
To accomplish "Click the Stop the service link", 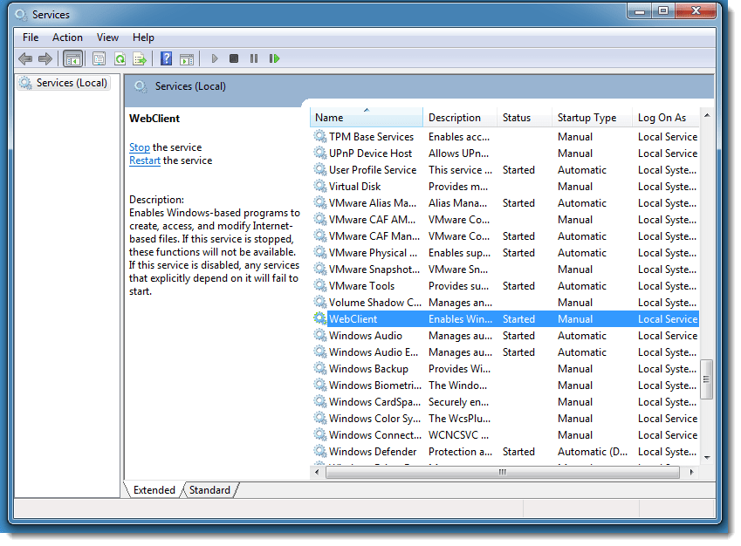I will tap(139, 147).
